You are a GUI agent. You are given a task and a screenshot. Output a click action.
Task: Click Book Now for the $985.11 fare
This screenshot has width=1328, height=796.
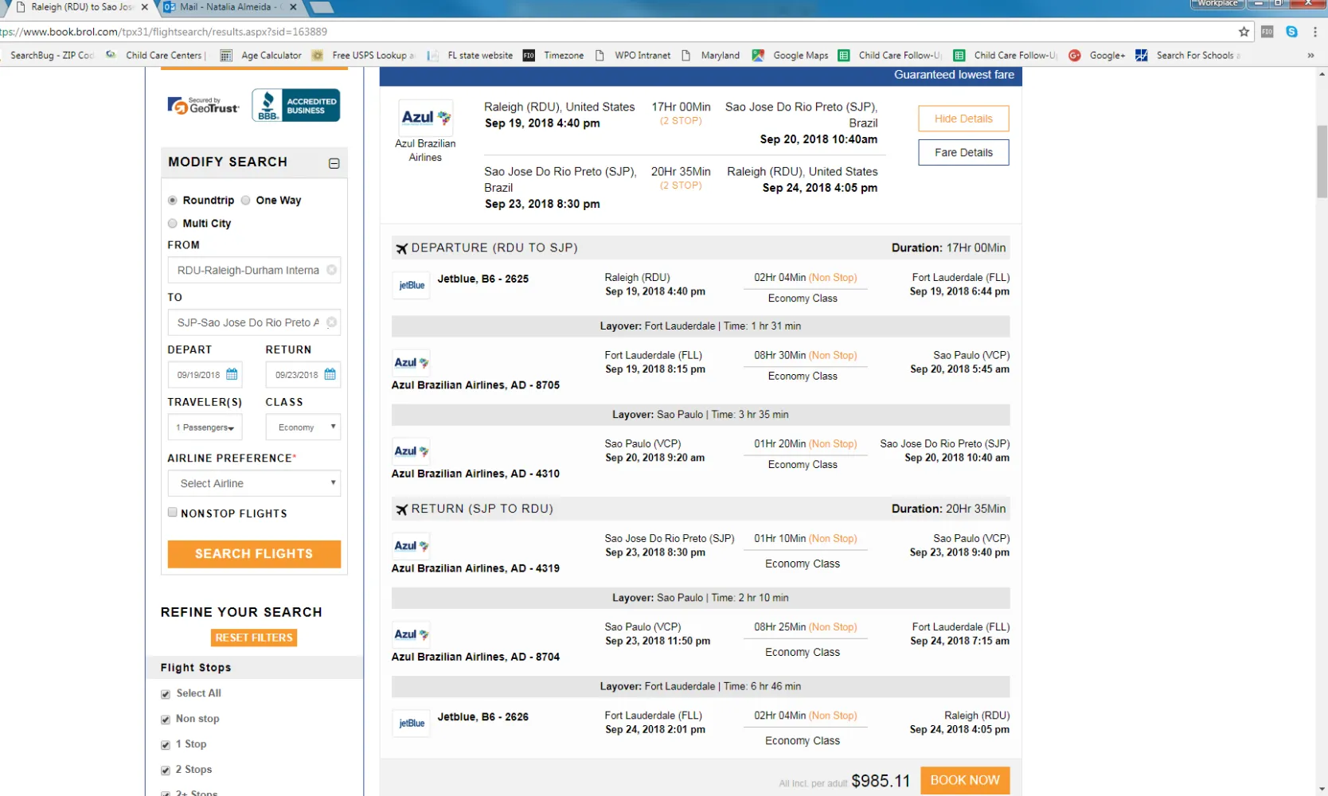pos(964,780)
